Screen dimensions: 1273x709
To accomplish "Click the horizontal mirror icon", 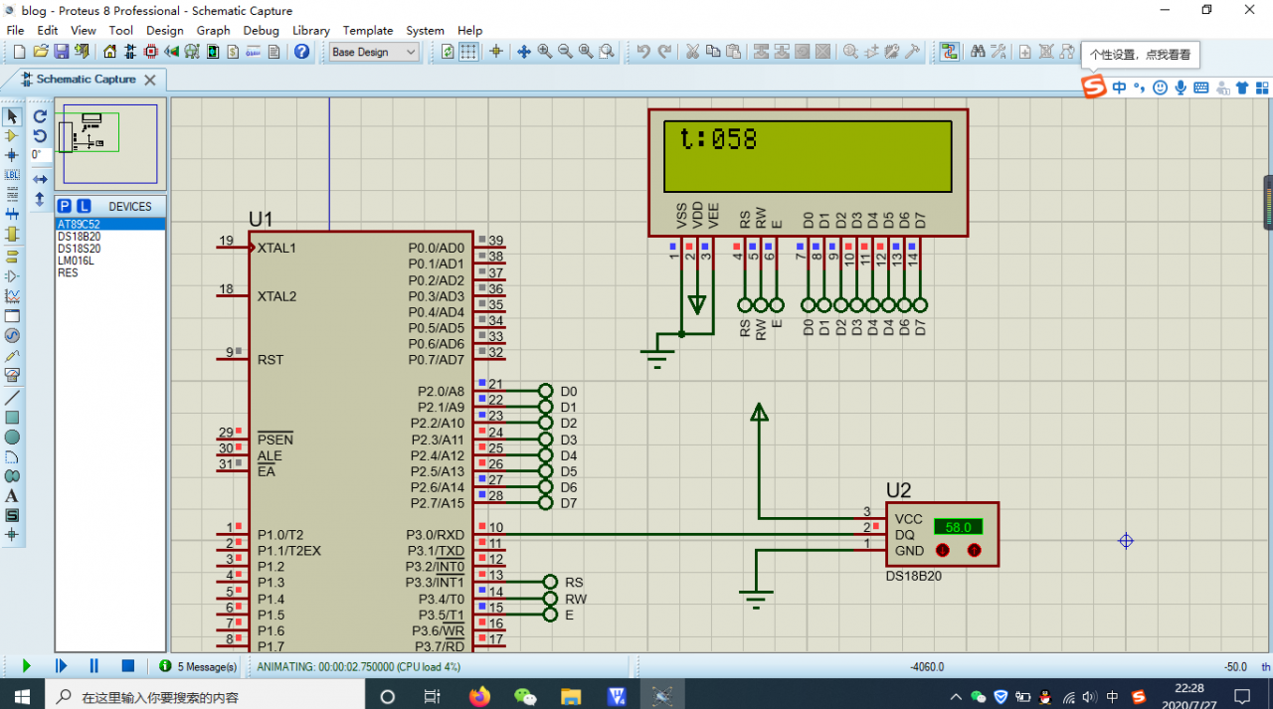I will click(40, 179).
